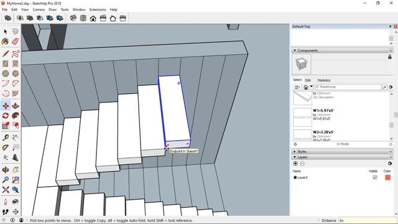This screenshot has width=398, height=224.
Task: Select the Pan hand tool
Action: pos(15,170)
